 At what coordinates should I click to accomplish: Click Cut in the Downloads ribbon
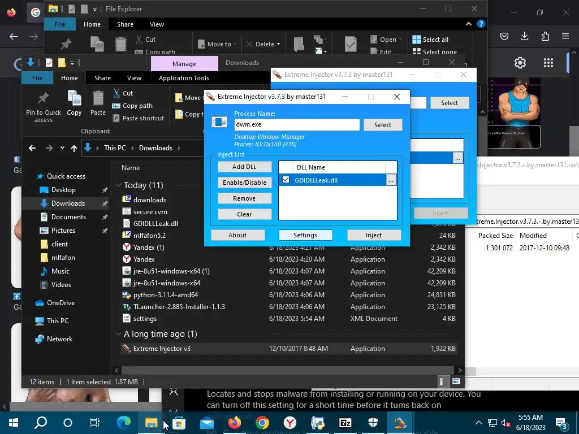point(123,93)
